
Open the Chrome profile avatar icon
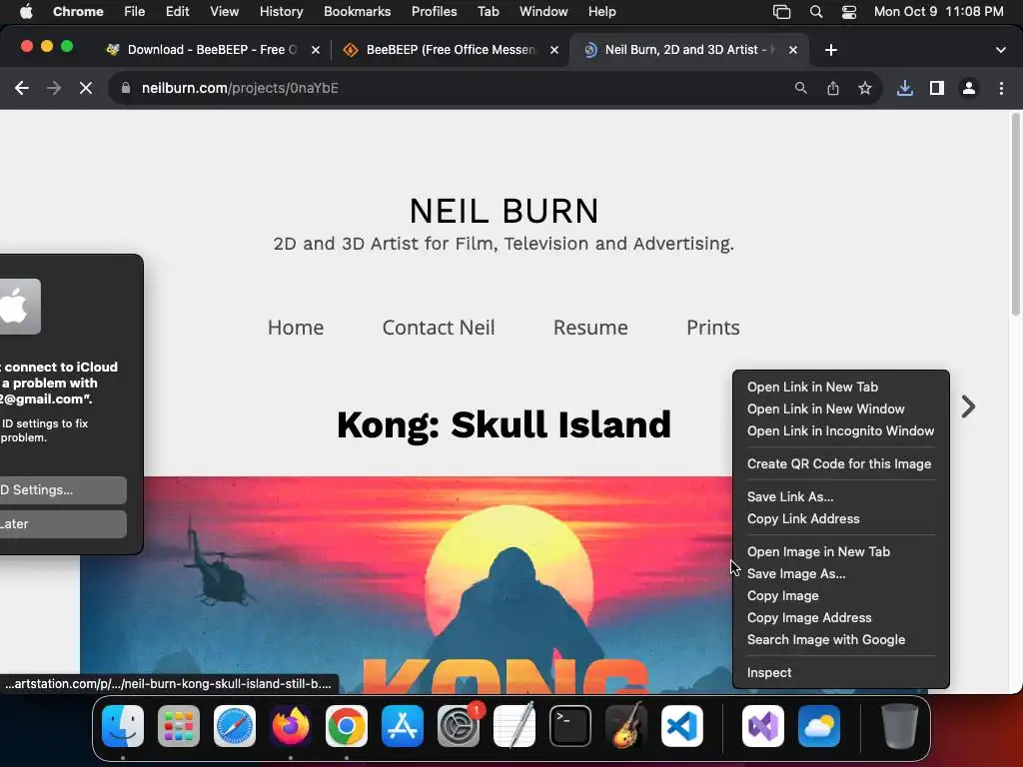tap(969, 88)
